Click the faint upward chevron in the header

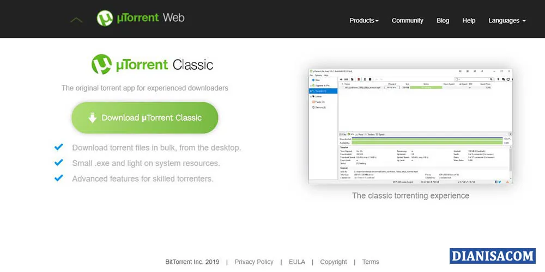(x=76, y=20)
